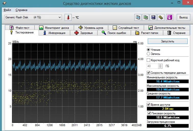Viewport: 193px width, 131px height.
Task: Expand the Generic Flash Disk drive dropdown
Action: pyautogui.click(x=33, y=17)
